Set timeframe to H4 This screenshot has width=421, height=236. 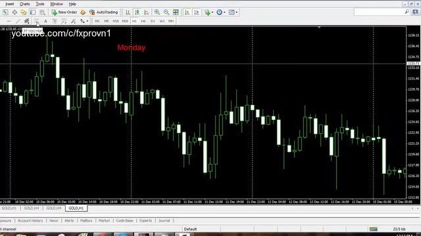tap(143, 21)
